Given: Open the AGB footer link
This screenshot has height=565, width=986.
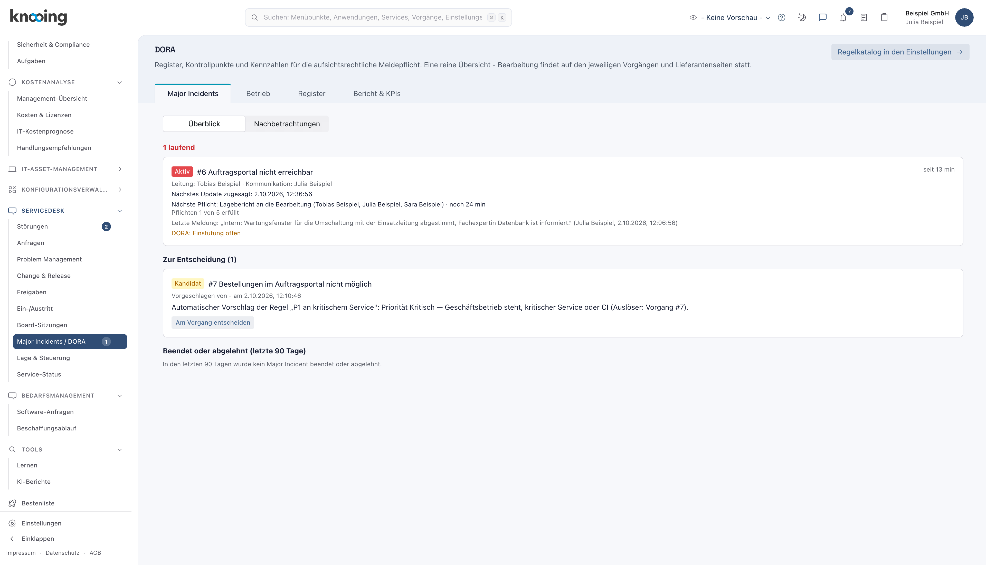Looking at the screenshot, I should pos(95,553).
